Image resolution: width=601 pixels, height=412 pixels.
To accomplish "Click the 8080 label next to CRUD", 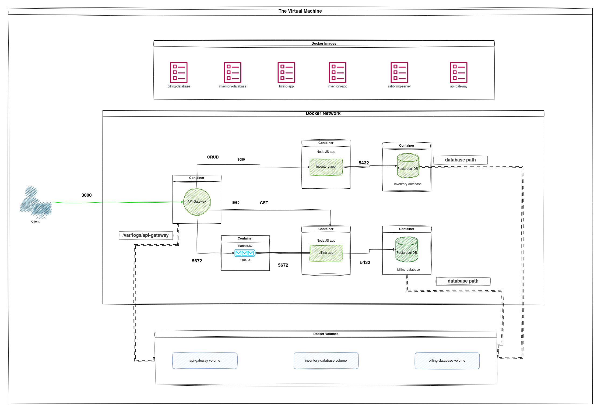I will tap(241, 160).
